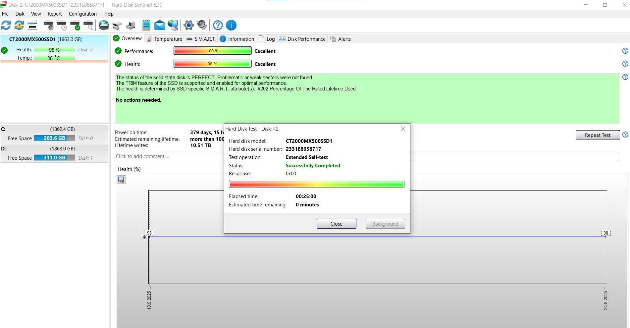The height and width of the screenshot is (328, 630).
Task: Close the Hard Disk Test dialog with X
Action: 403,129
